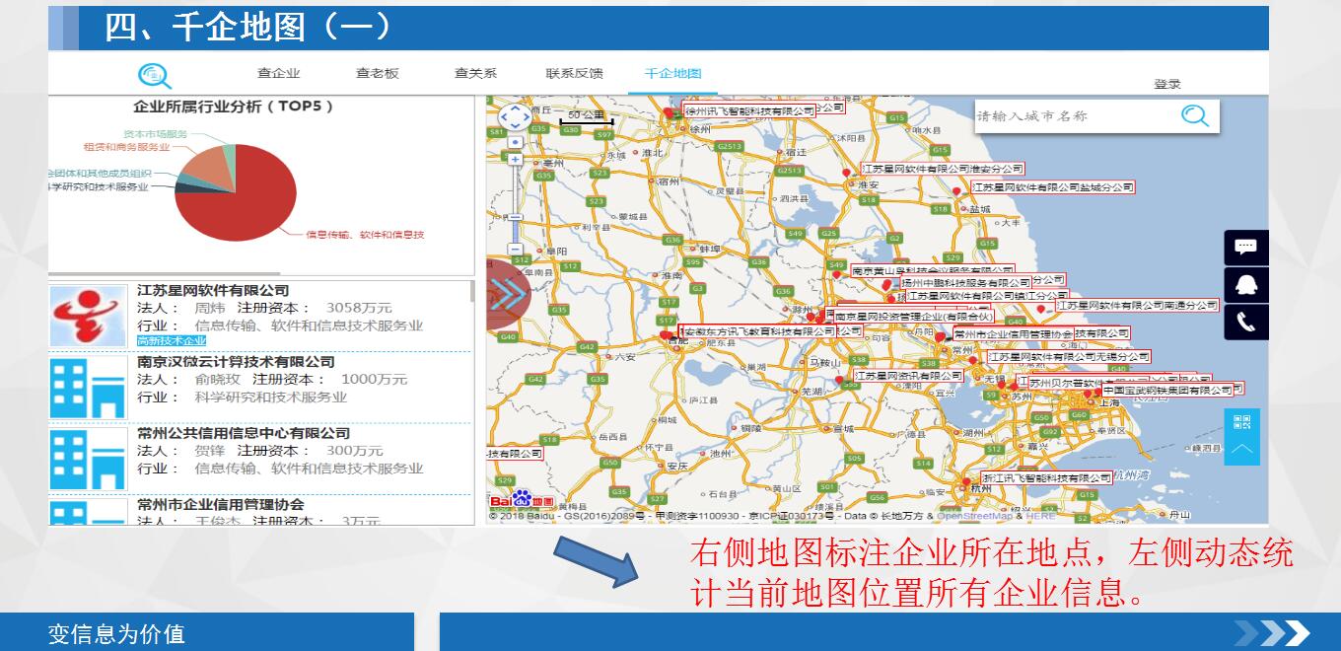
Task: Open the OpenStreetMap attribution link
Action: (x=974, y=516)
